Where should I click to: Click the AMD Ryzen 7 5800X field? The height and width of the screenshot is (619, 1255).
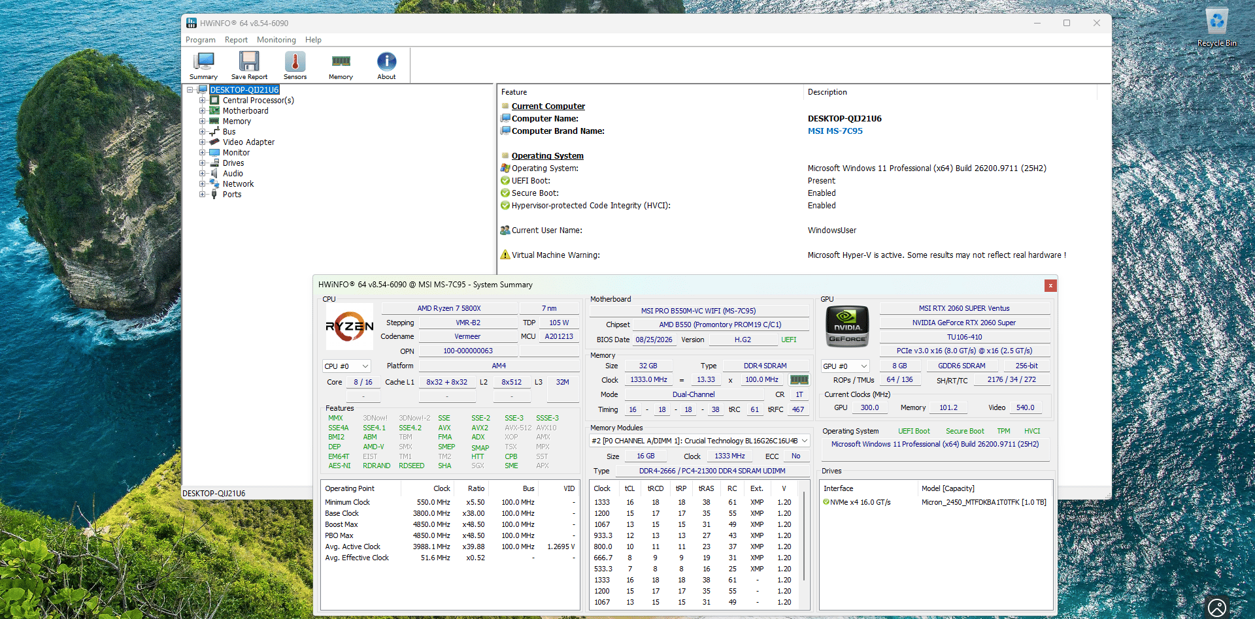click(449, 308)
